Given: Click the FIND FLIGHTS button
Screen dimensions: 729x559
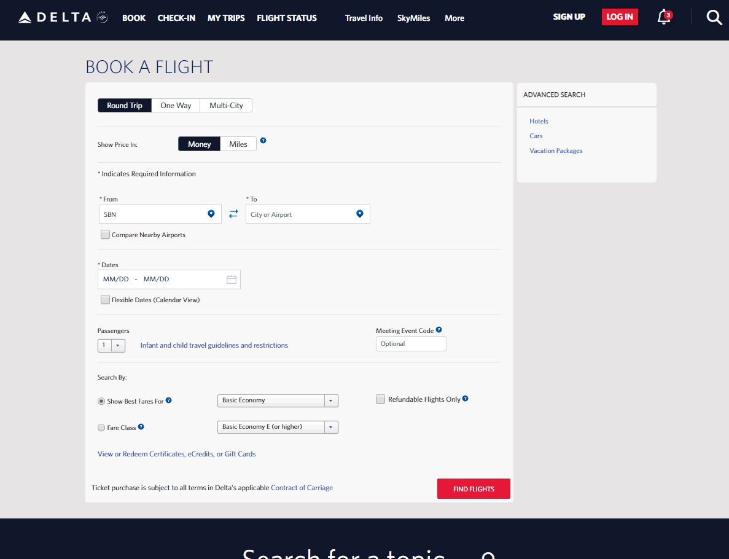Looking at the screenshot, I should [474, 489].
